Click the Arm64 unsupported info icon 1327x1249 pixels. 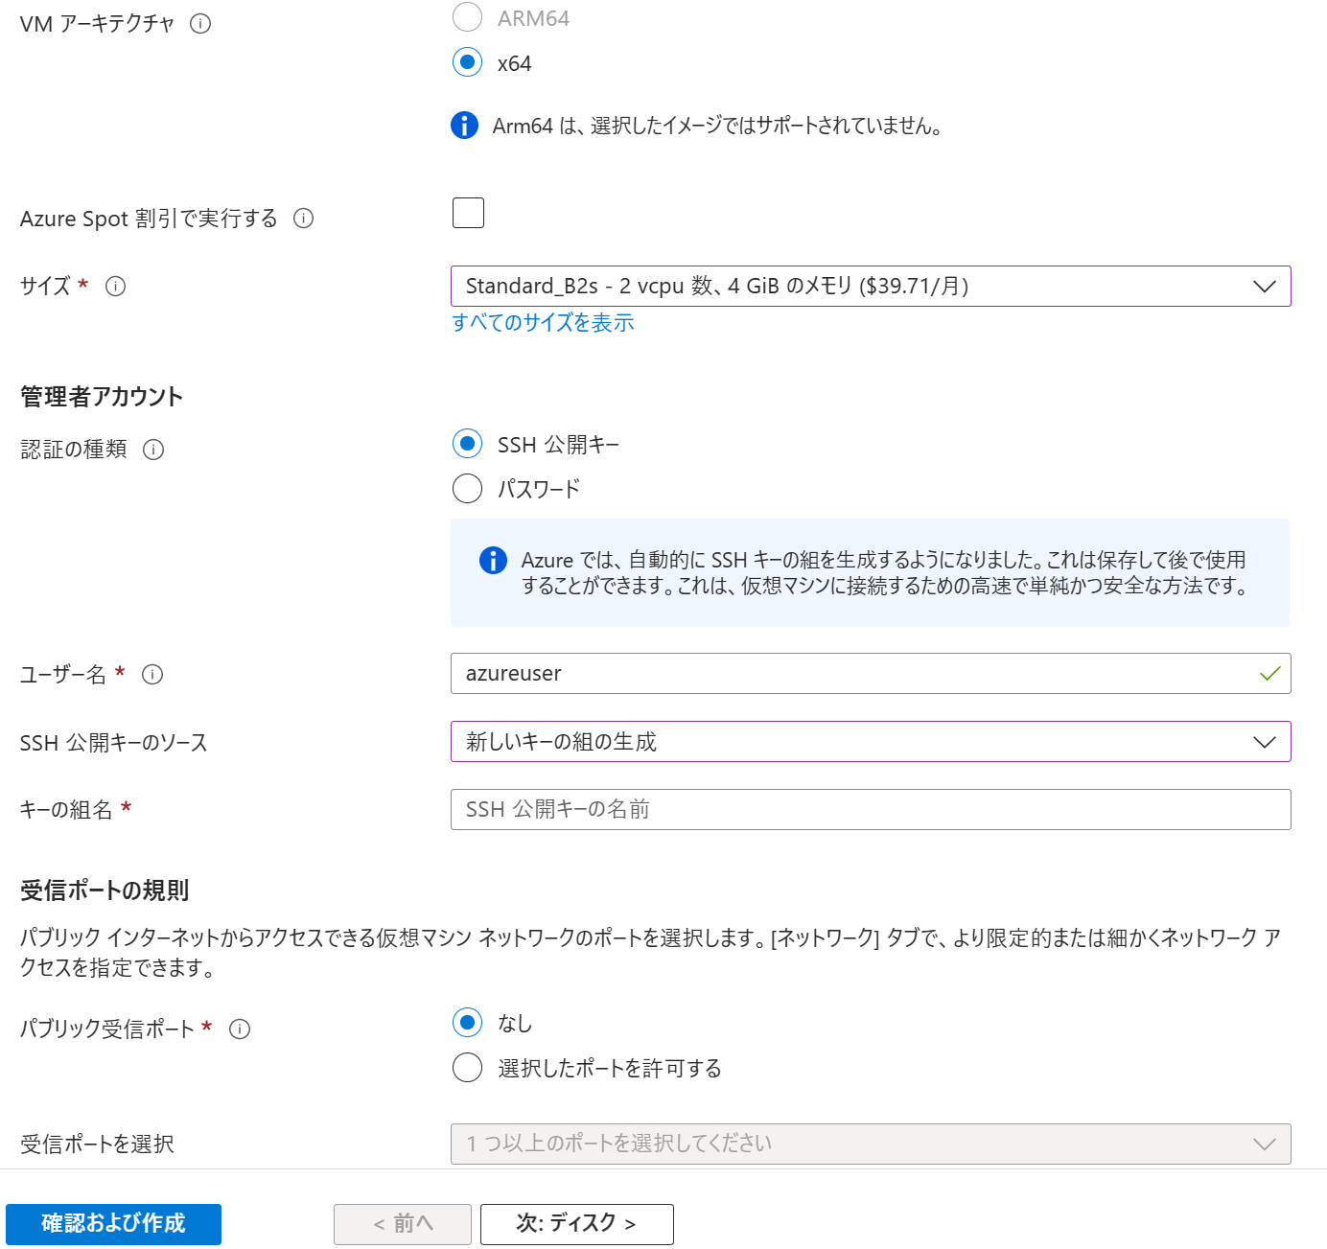465,126
